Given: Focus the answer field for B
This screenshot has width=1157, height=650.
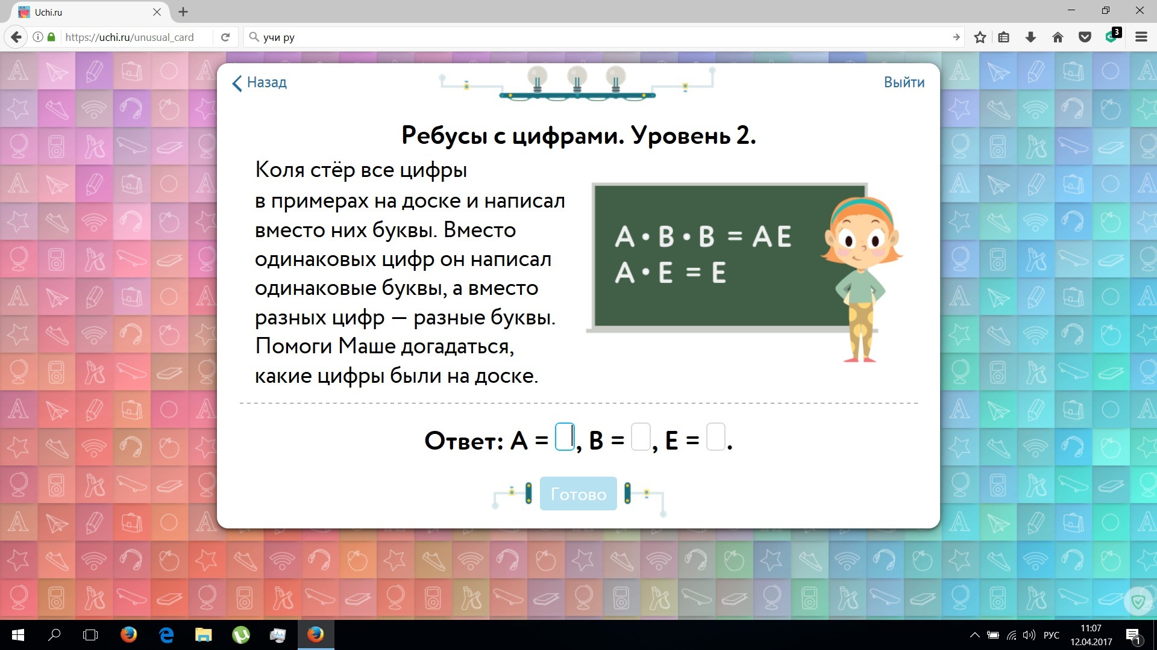Looking at the screenshot, I should tap(641, 437).
